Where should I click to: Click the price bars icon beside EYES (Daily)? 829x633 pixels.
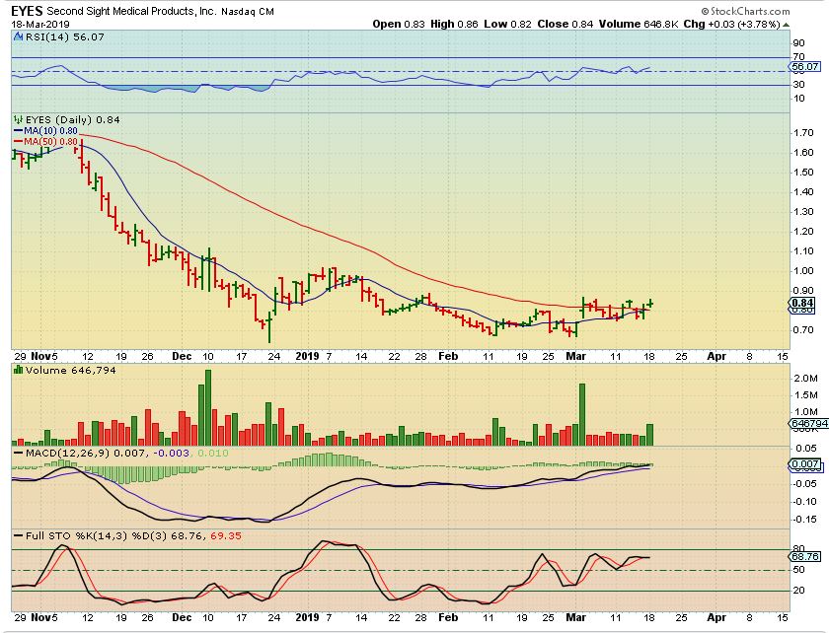(19, 119)
